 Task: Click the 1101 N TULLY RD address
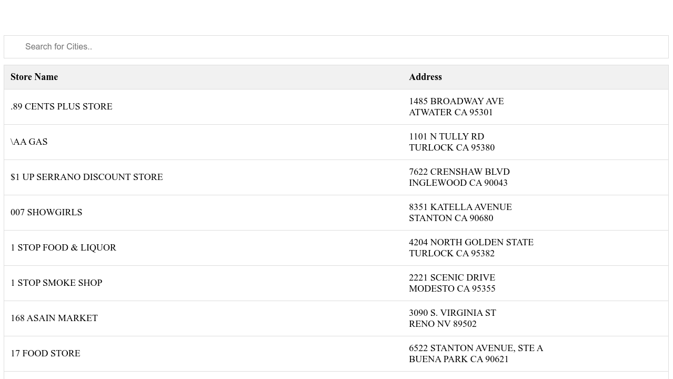446,137
